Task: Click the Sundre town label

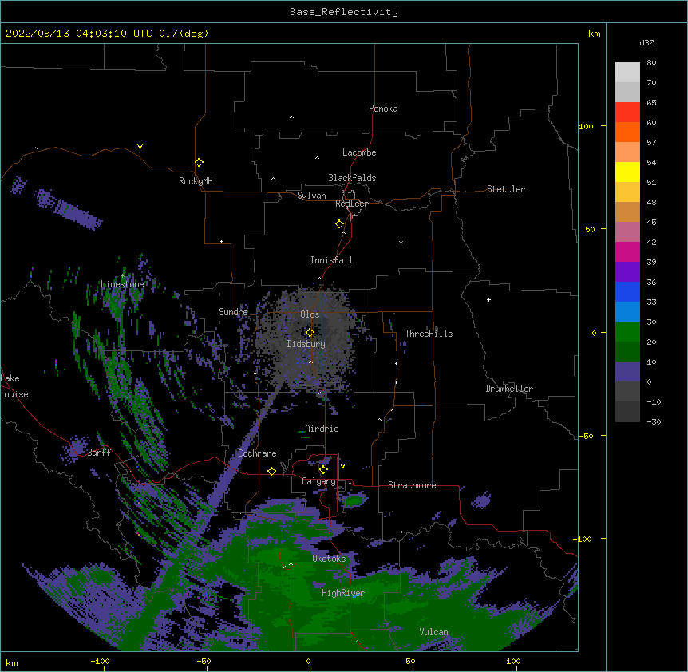Action: pos(233,312)
